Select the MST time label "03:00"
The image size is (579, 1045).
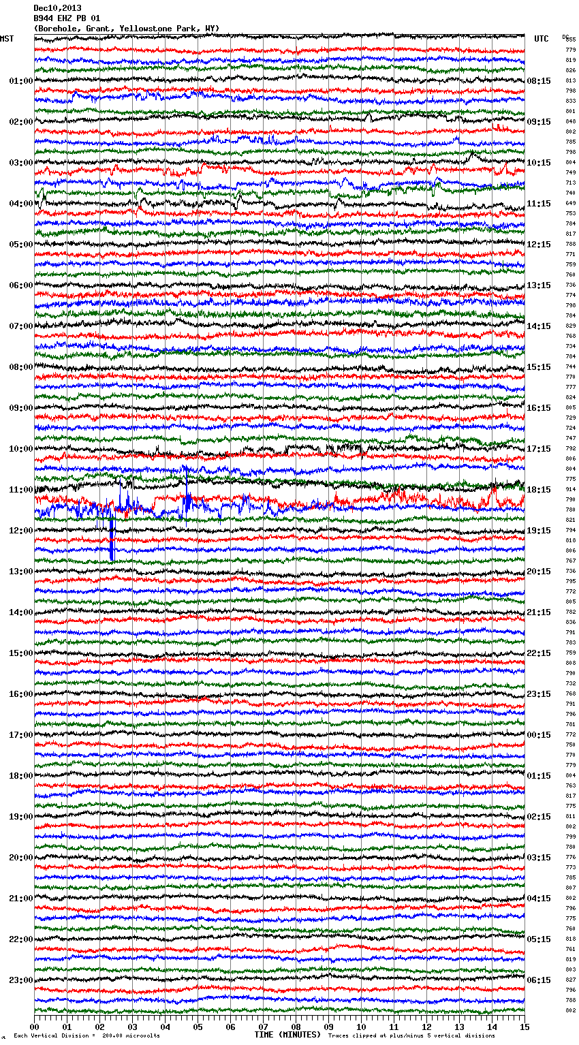pyautogui.click(x=21, y=163)
